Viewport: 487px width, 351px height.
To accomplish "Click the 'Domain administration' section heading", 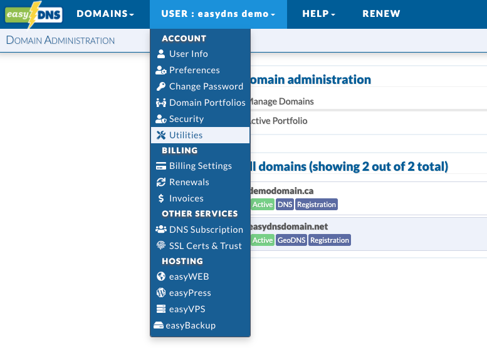I will tap(311, 79).
